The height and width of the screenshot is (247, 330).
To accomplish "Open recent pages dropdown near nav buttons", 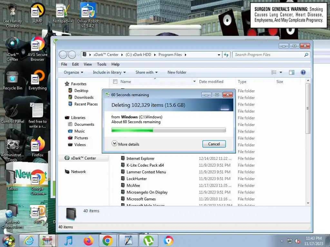I will (x=79, y=55).
